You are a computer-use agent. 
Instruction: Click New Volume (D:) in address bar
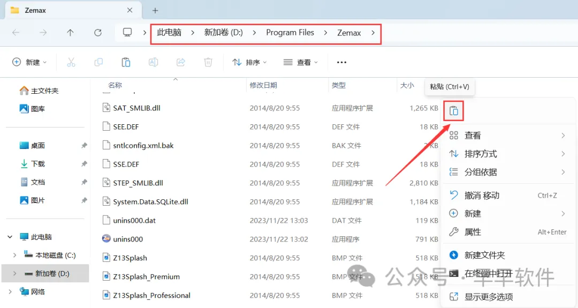[x=223, y=33]
